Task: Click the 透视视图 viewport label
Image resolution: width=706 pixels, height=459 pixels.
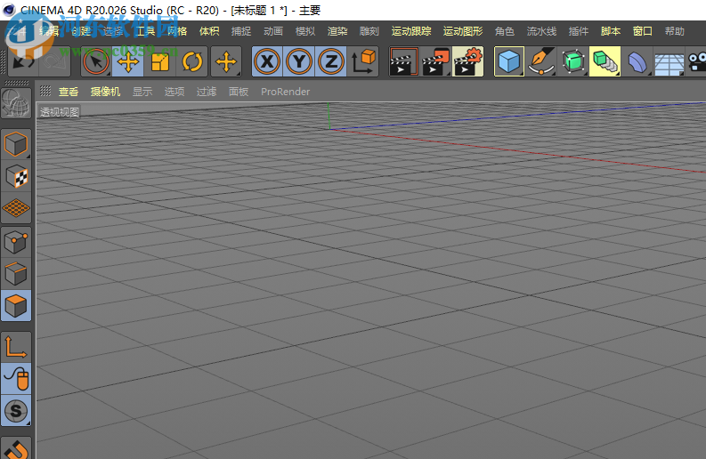Action: (60, 111)
